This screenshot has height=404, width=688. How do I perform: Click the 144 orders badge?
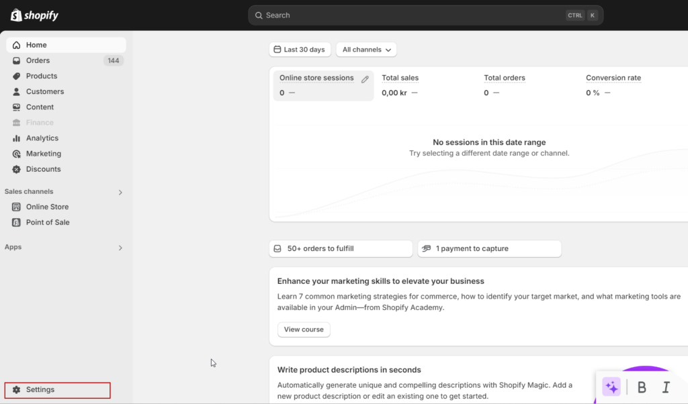(114, 60)
